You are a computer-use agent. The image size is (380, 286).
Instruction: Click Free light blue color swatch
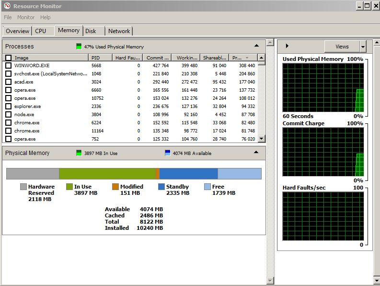point(207,187)
